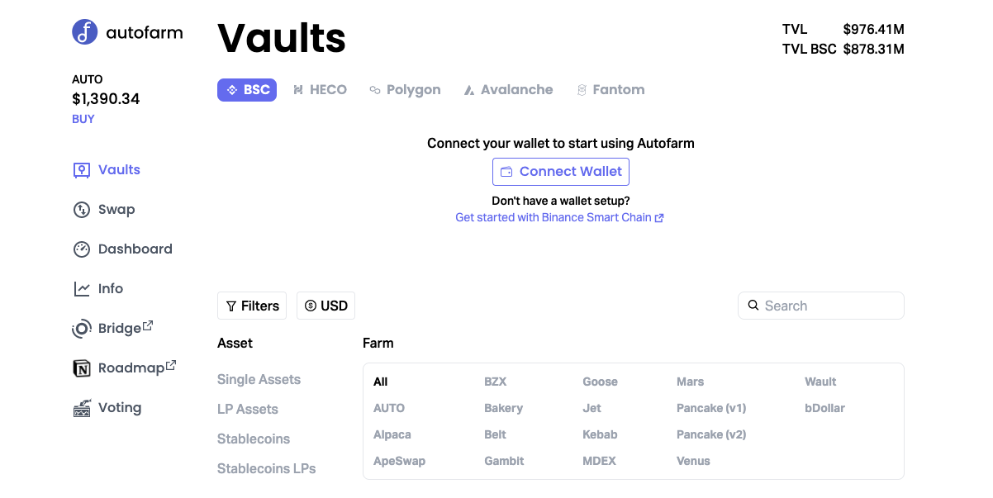Switch to the Polygon network tab
Viewport: 993px width, 498px height.
(x=405, y=90)
